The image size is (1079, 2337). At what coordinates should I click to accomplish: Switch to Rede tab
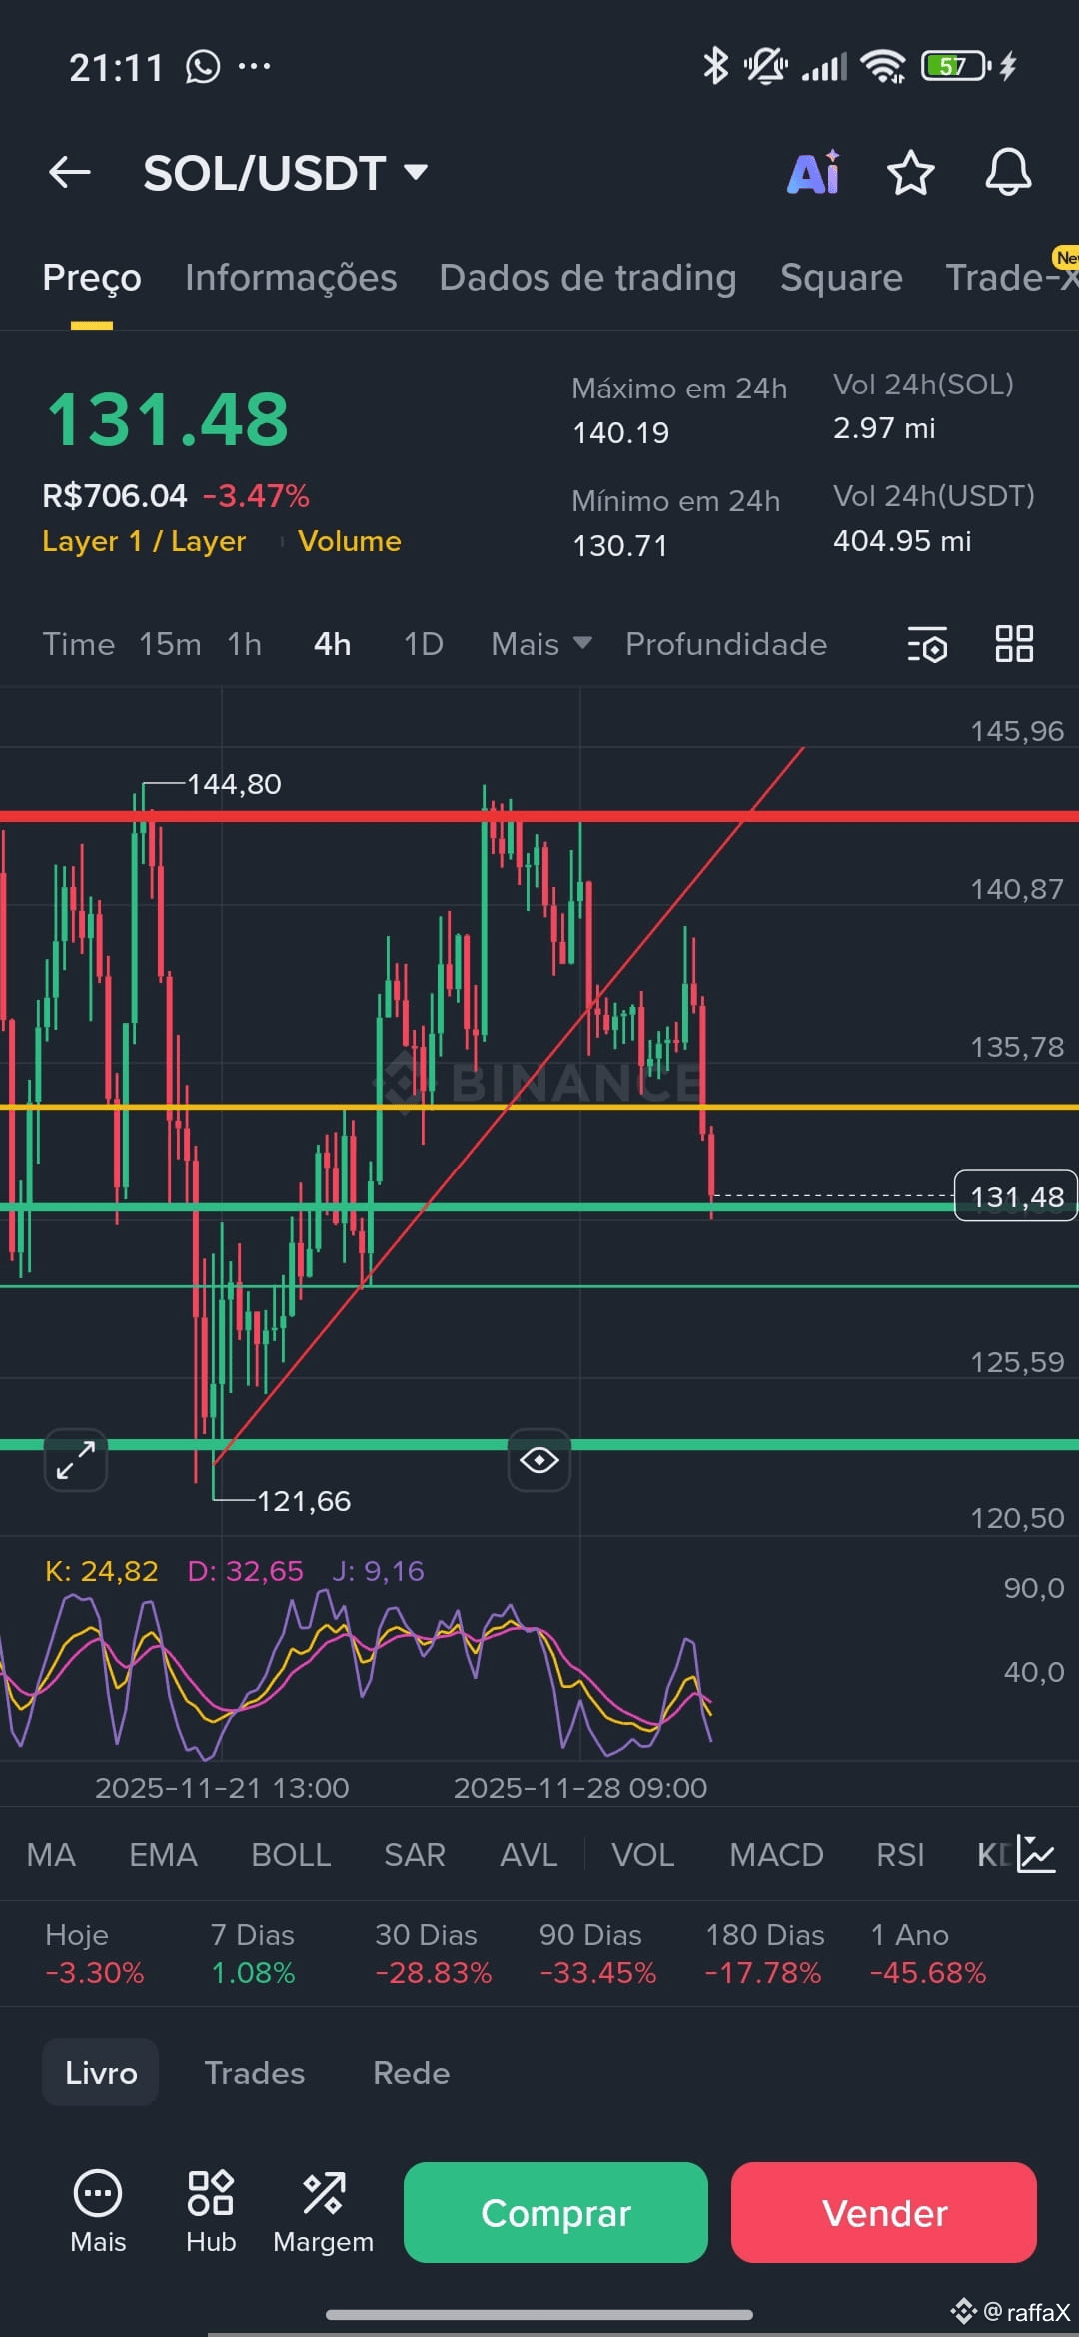(x=411, y=2073)
